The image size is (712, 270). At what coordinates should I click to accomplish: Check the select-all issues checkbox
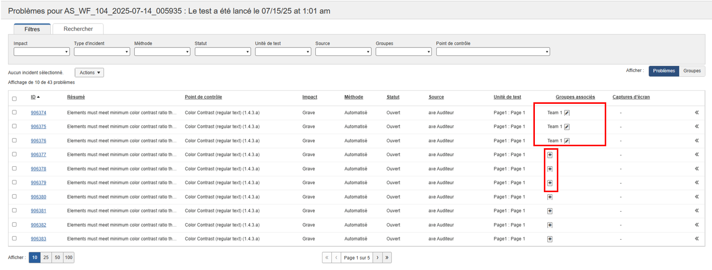click(x=14, y=99)
